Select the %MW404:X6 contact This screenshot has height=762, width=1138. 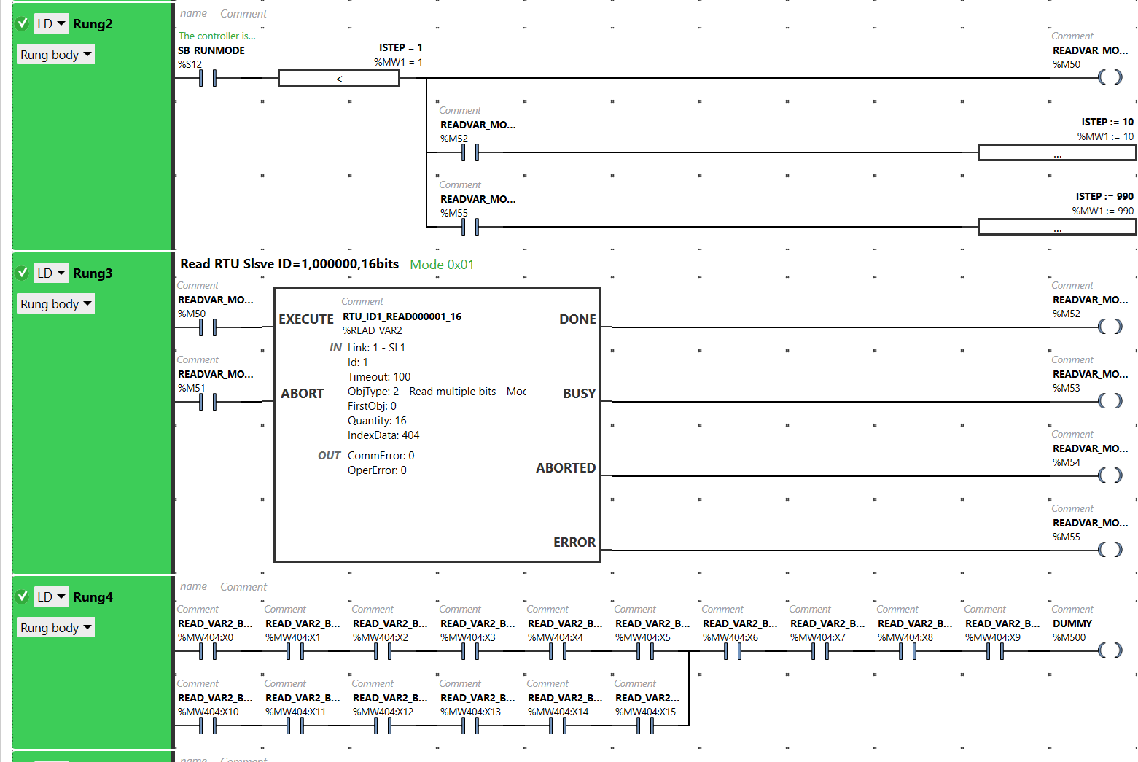733,651
